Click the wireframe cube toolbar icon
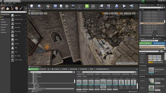Screen dimensions: 166x93 pos(79,6)
